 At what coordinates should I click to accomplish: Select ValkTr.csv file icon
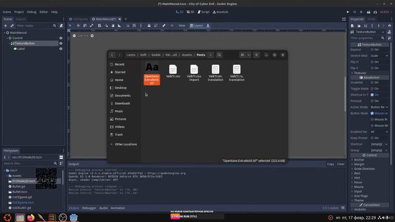point(173,69)
